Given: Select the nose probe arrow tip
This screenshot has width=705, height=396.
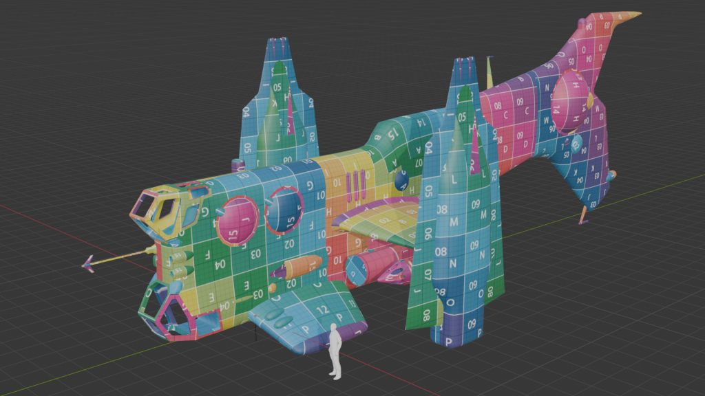Looking at the screenshot, I should tap(88, 264).
